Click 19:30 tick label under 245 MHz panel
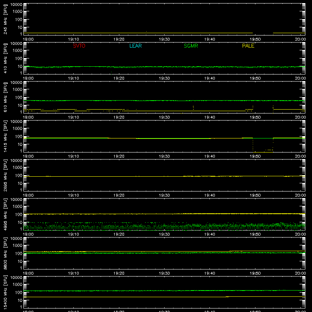312x312 pixels. click(164, 39)
